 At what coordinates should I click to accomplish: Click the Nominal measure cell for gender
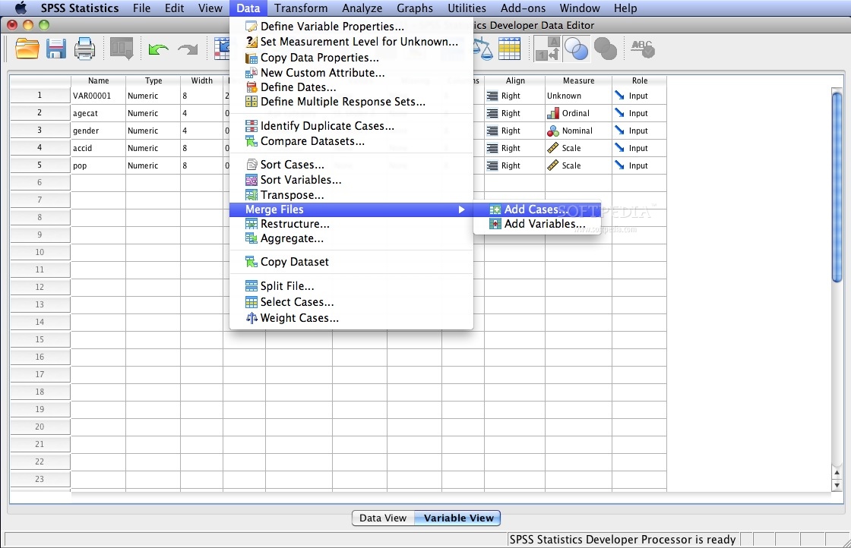578,131
